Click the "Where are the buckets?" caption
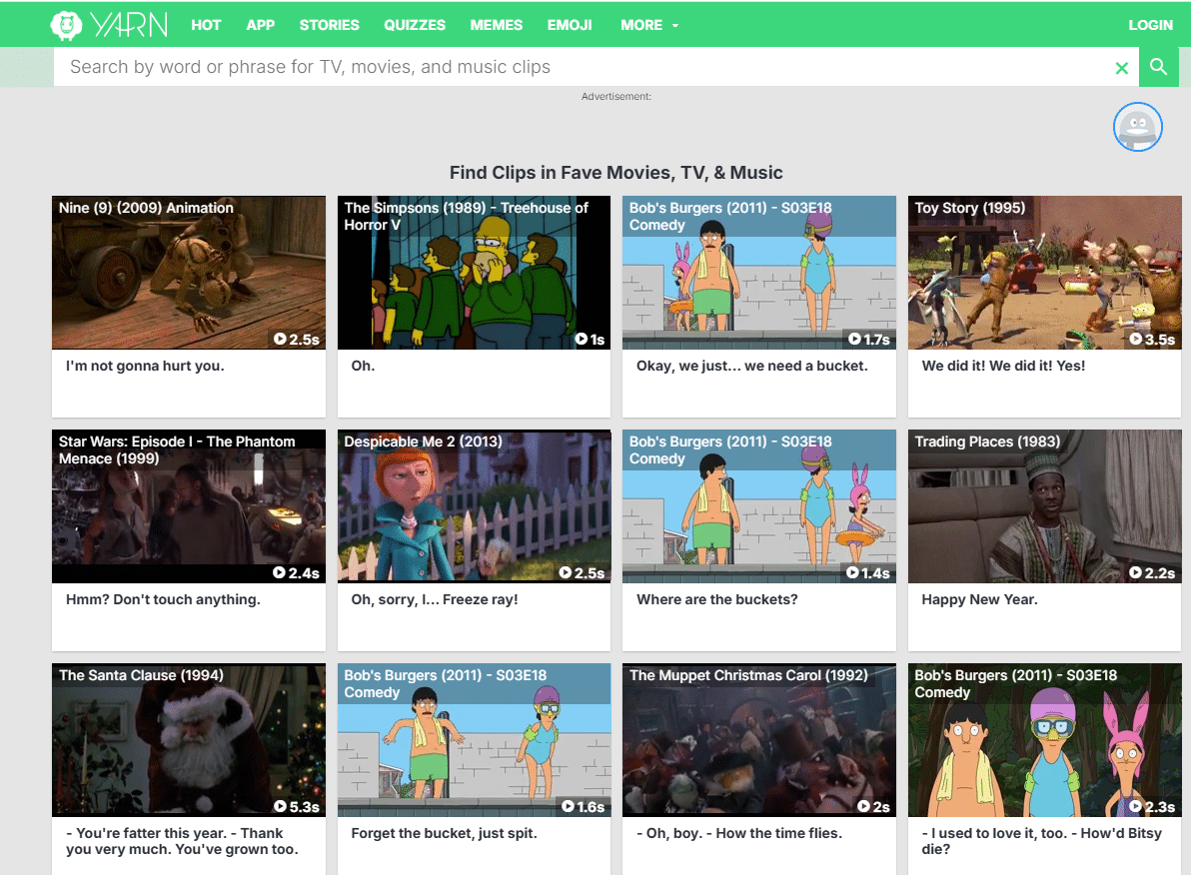 [x=716, y=599]
